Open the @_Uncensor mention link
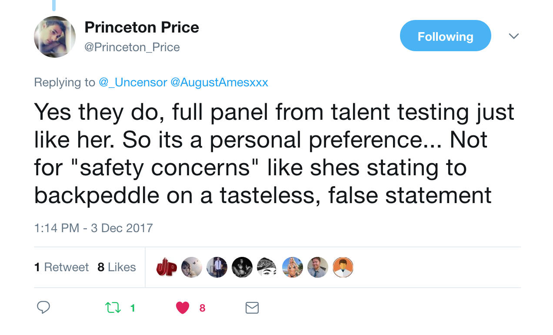Screen dimensions: 553x335 click(133, 82)
